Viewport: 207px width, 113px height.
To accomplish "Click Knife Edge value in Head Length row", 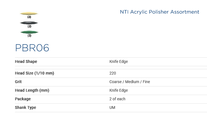I will 119,90.
